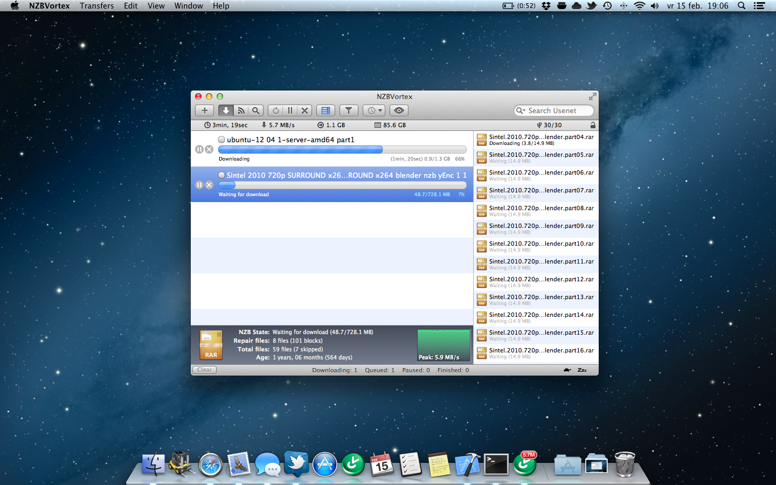This screenshot has width=776, height=485.
Task: Select the Sintel part13.rar file
Action: pos(536,300)
